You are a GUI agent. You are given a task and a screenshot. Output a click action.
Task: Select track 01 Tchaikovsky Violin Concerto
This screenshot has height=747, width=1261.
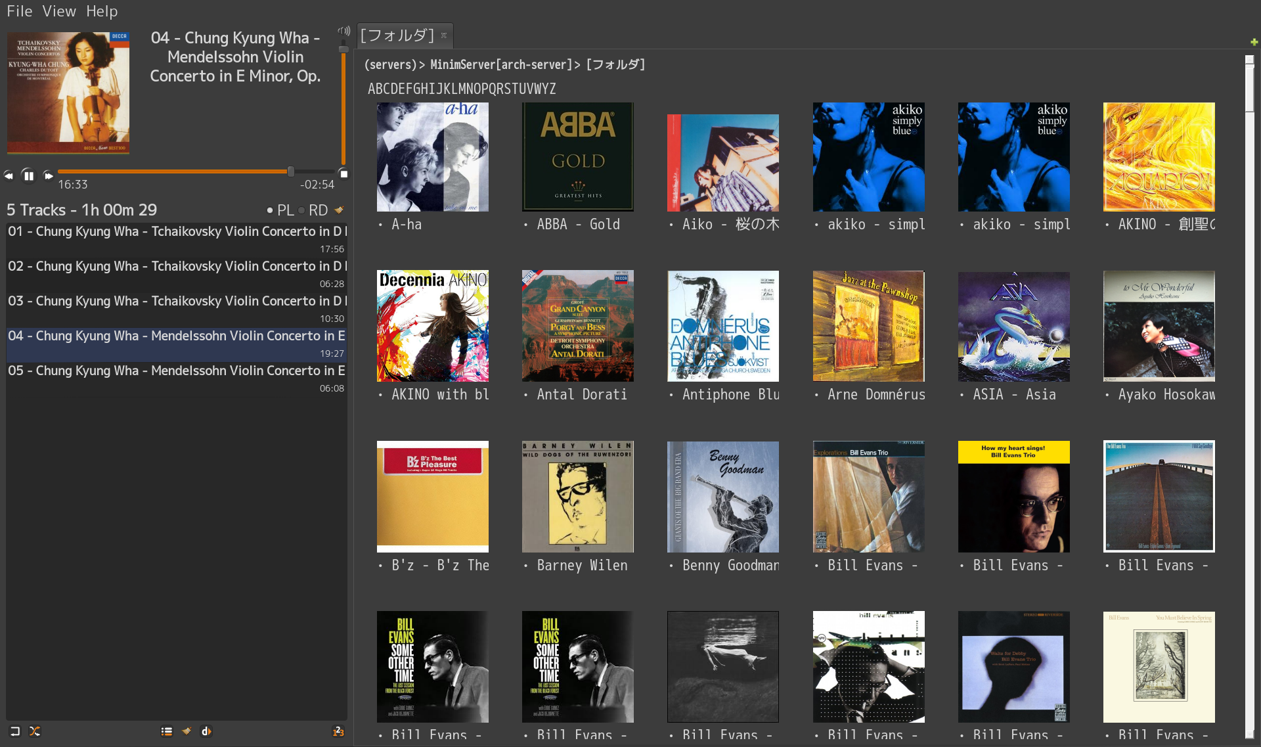tap(177, 239)
